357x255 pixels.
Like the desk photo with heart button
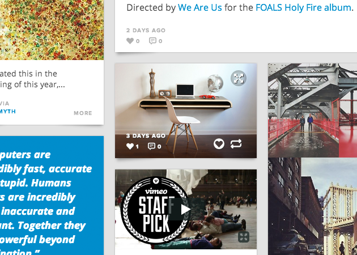[x=219, y=144]
